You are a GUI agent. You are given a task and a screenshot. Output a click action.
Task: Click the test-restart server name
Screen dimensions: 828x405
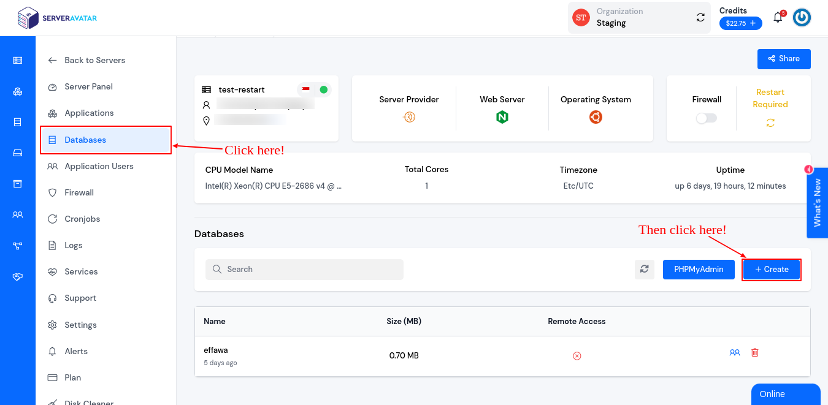(242, 89)
